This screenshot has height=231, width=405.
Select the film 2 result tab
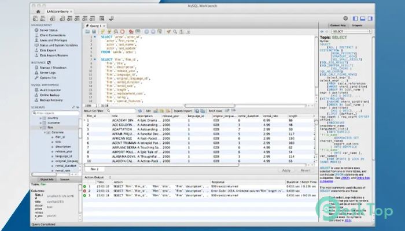(94, 169)
